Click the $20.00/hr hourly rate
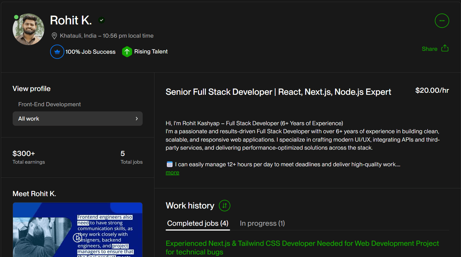 (432, 91)
